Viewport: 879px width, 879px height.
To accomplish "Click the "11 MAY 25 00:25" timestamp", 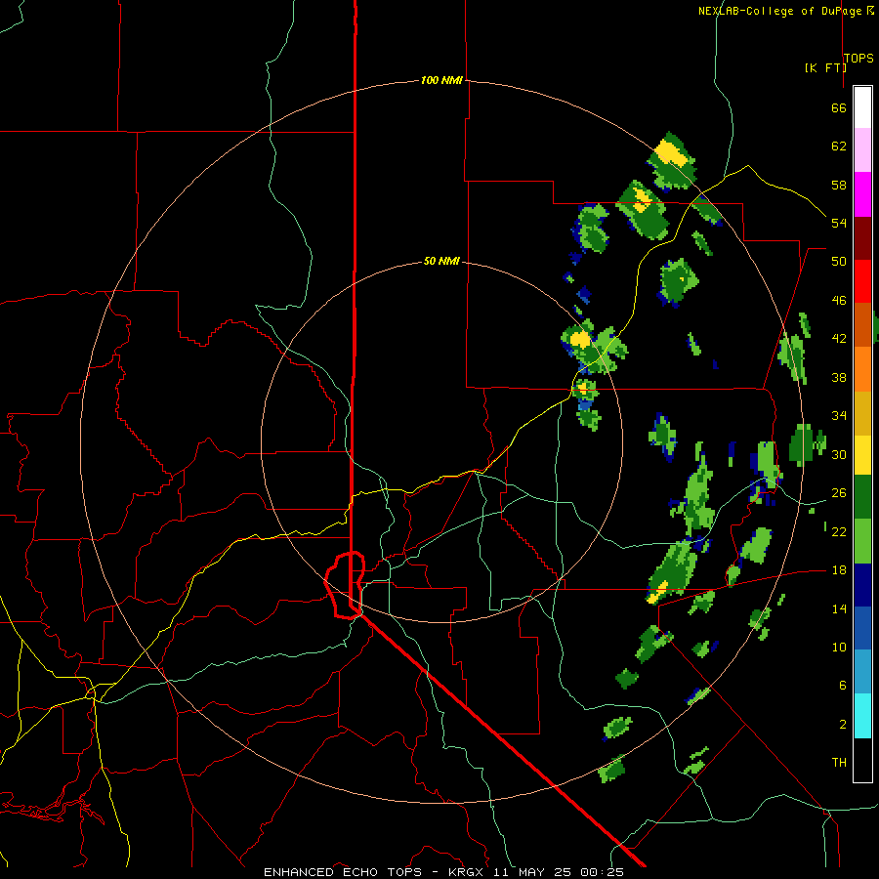I will click(x=559, y=872).
